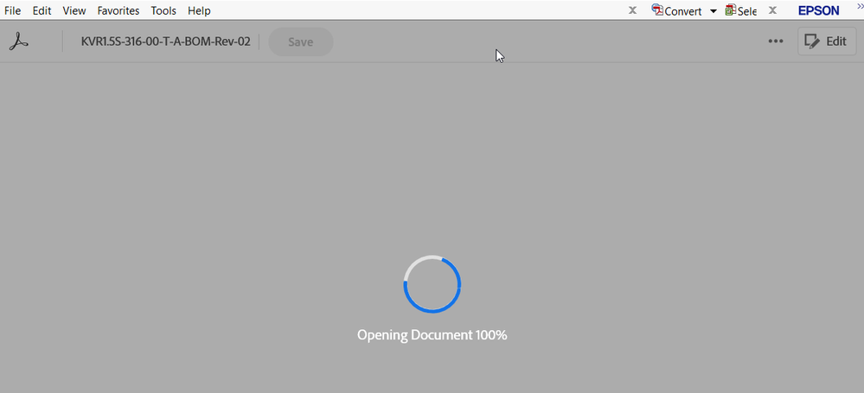Click the Opening Document 100% status text

(x=432, y=334)
